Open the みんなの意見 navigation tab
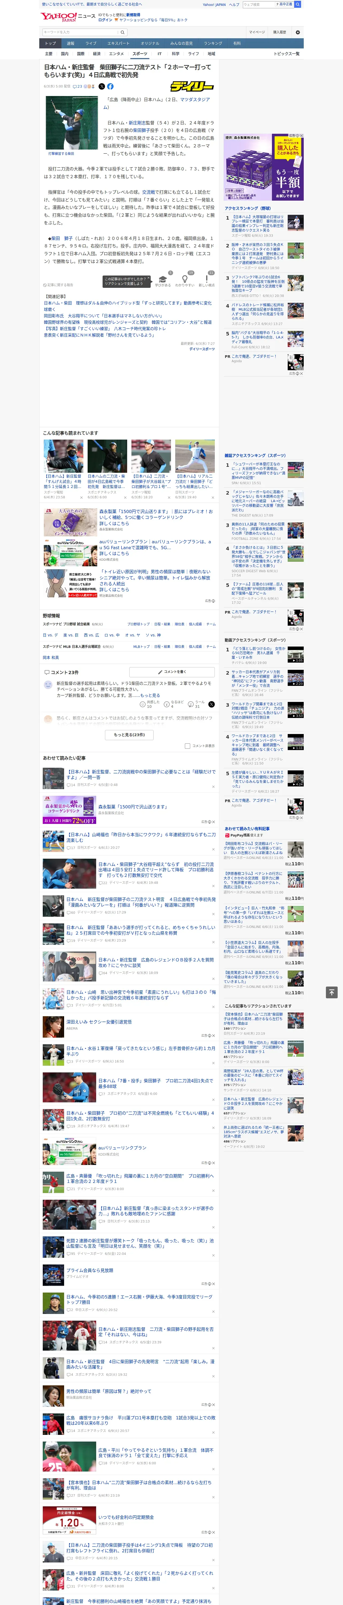This screenshot has height=1605, width=343. (x=181, y=44)
